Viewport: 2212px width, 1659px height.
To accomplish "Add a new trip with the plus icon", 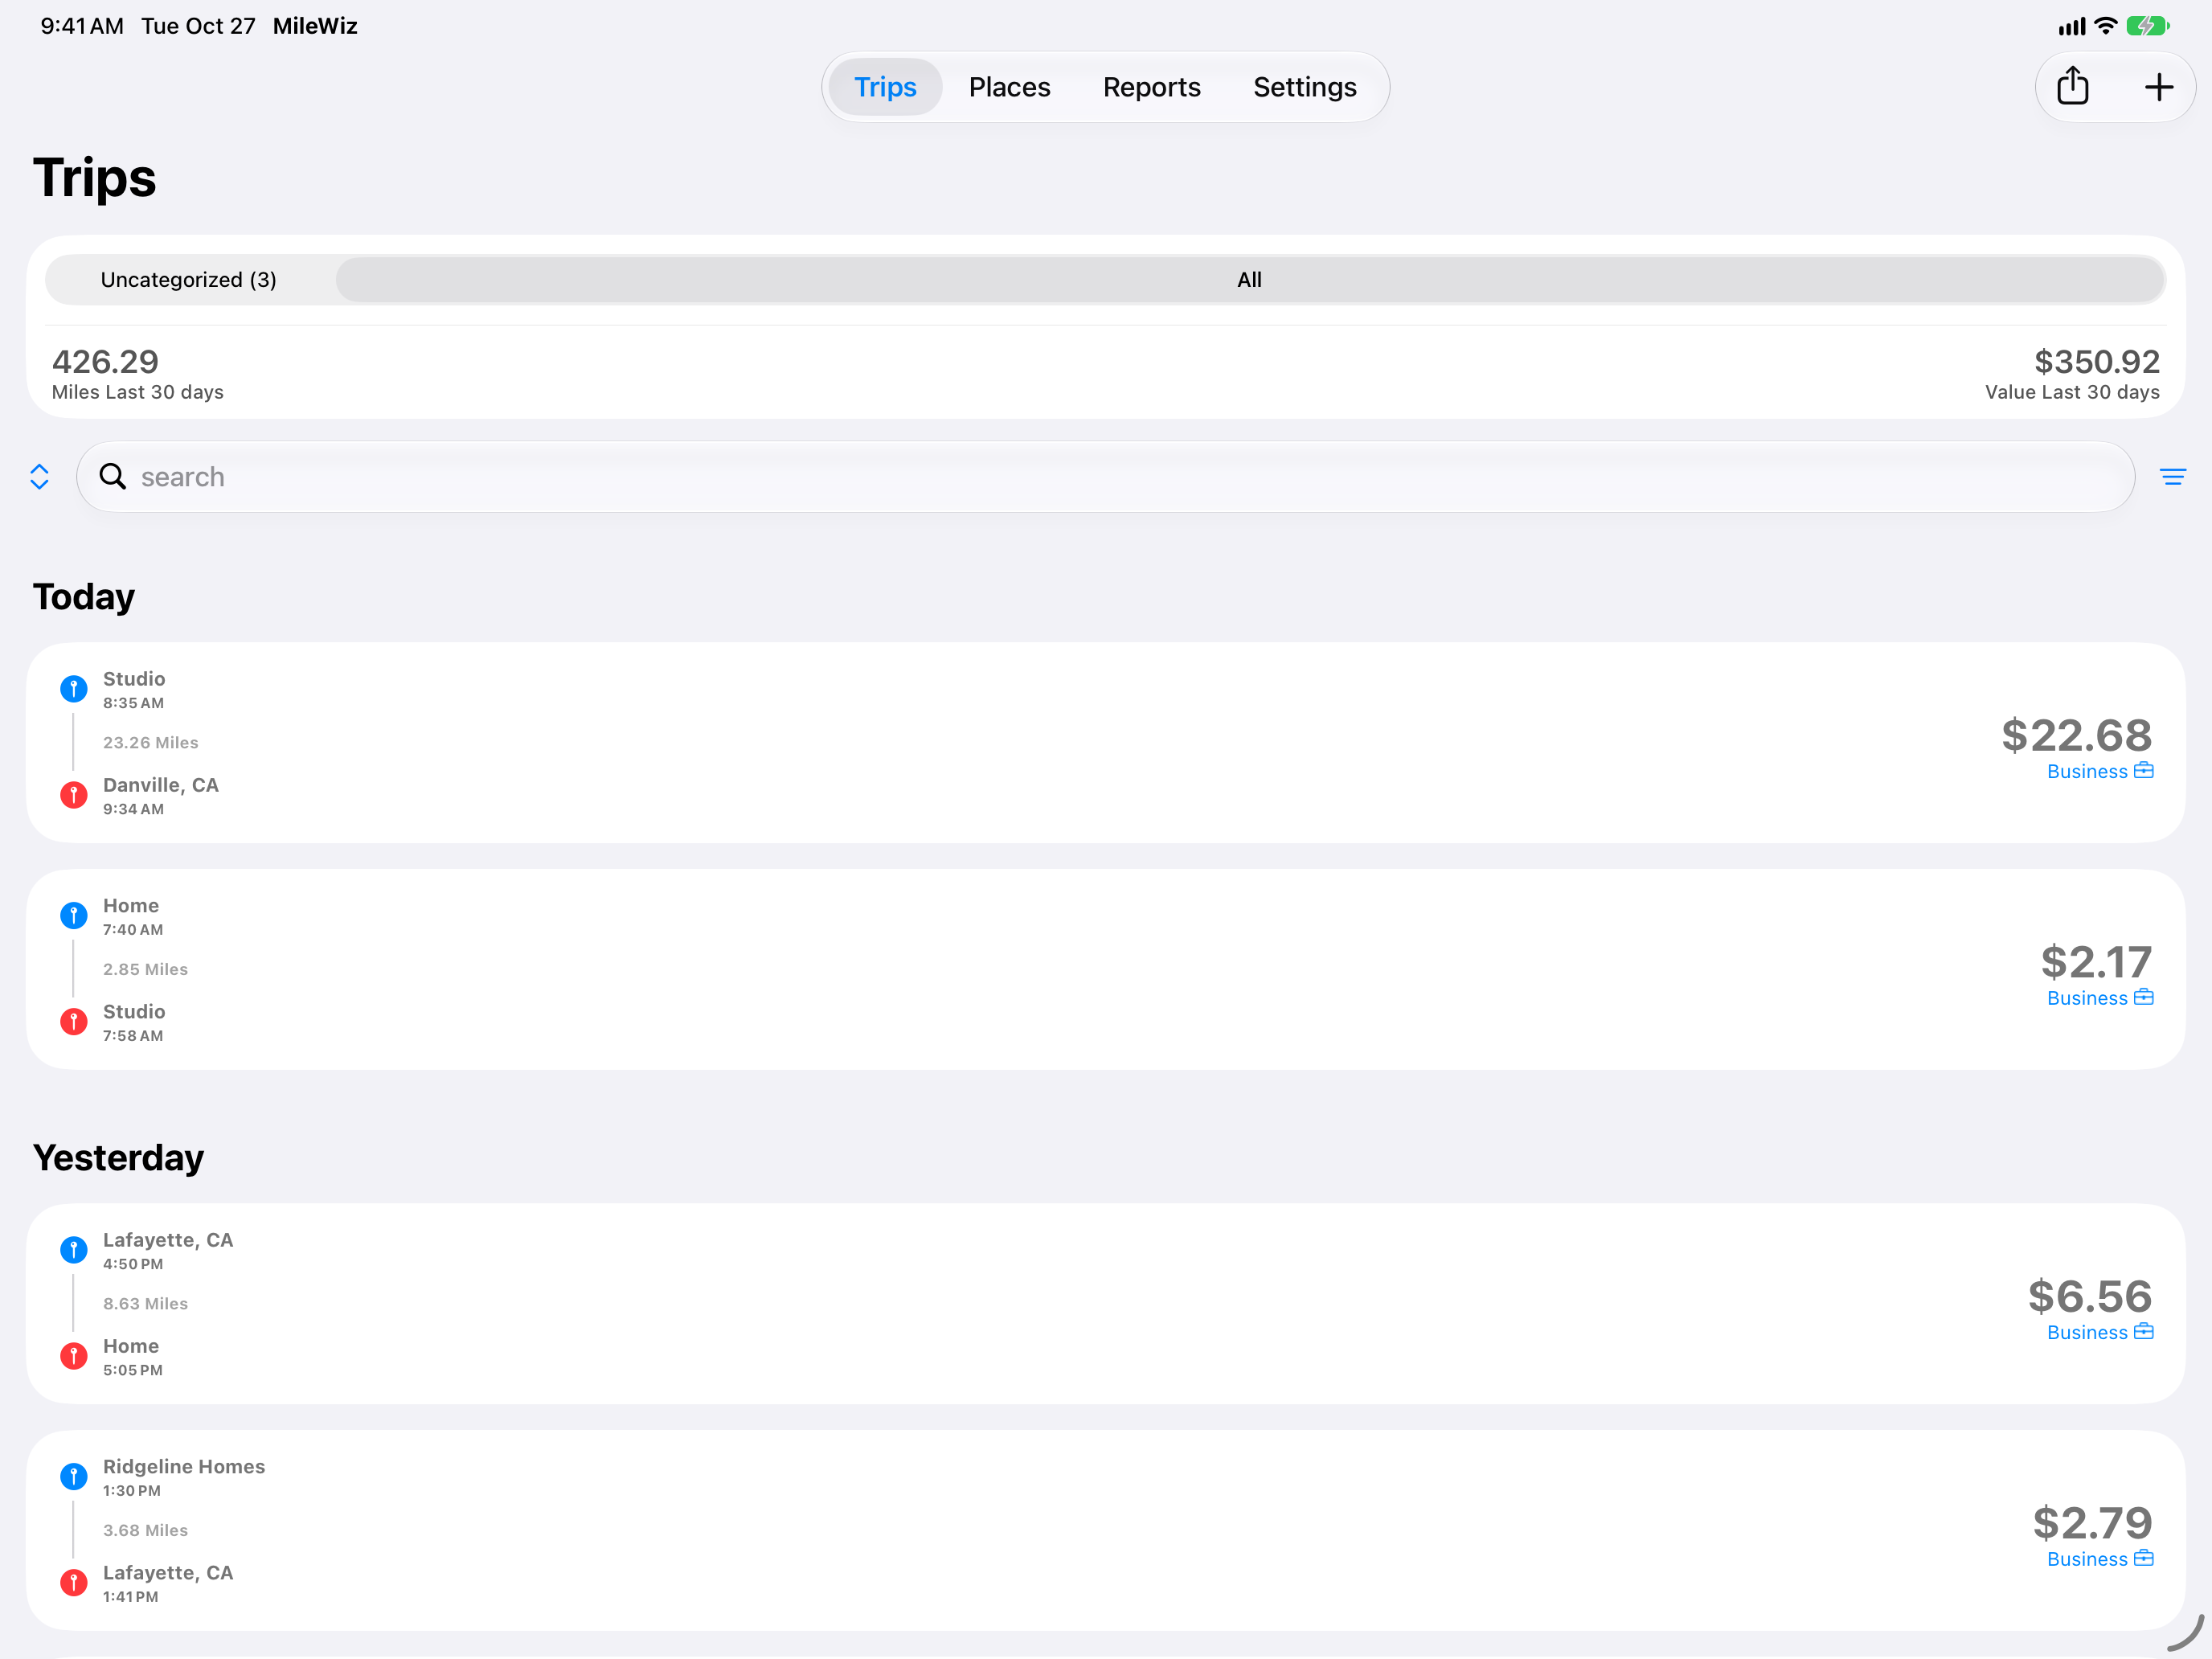I will 2159,87.
